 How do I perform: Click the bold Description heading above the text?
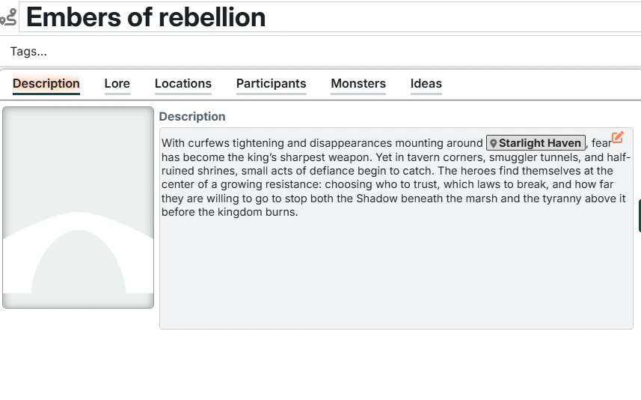coord(192,117)
